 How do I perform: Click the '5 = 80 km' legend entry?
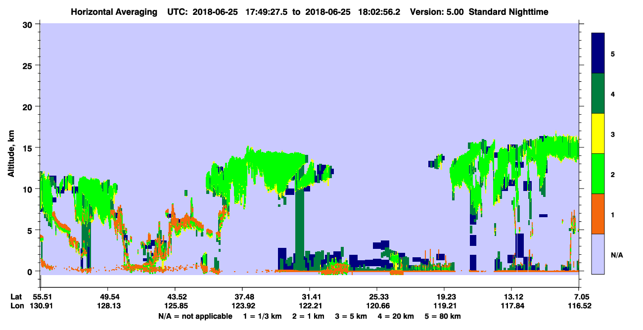click(444, 316)
